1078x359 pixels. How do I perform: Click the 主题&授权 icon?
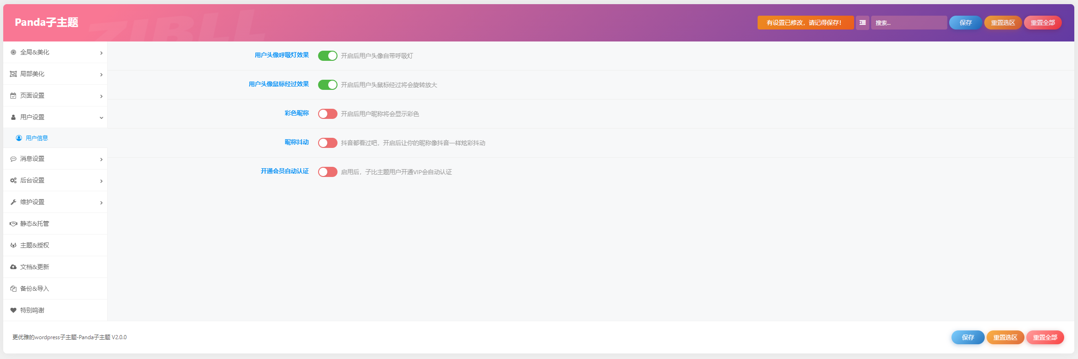tap(13, 246)
